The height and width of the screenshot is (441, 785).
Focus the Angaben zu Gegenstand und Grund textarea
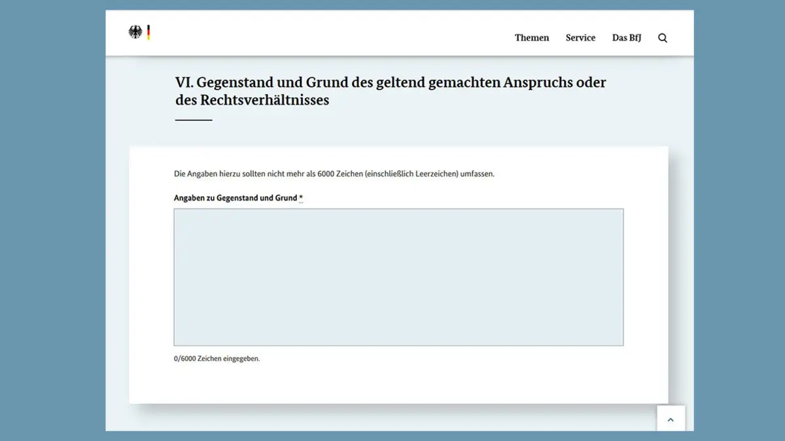[x=398, y=277]
